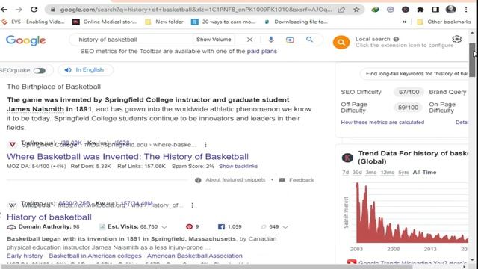Select the All Time trend tab
The image size is (478, 269).
424,173
